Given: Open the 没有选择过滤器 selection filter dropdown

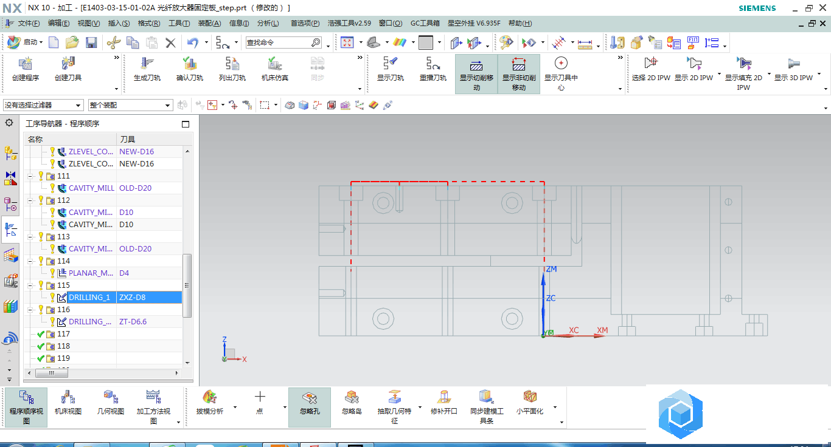Looking at the screenshot, I should (x=43, y=105).
